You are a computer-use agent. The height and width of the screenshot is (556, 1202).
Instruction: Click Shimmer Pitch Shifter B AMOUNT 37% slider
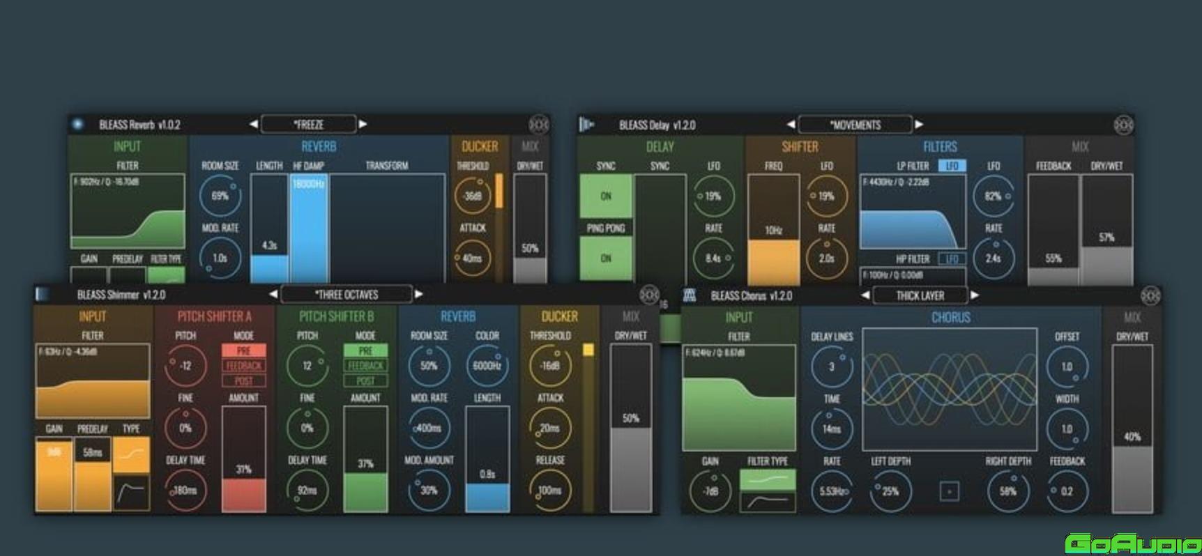click(365, 458)
